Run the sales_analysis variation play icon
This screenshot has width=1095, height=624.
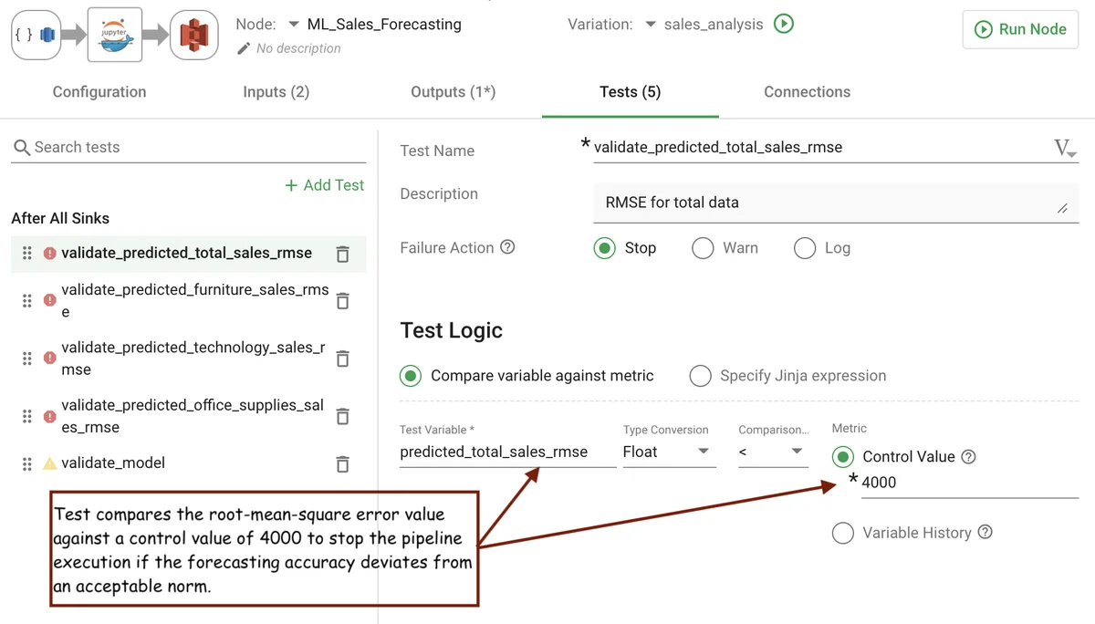coord(783,25)
